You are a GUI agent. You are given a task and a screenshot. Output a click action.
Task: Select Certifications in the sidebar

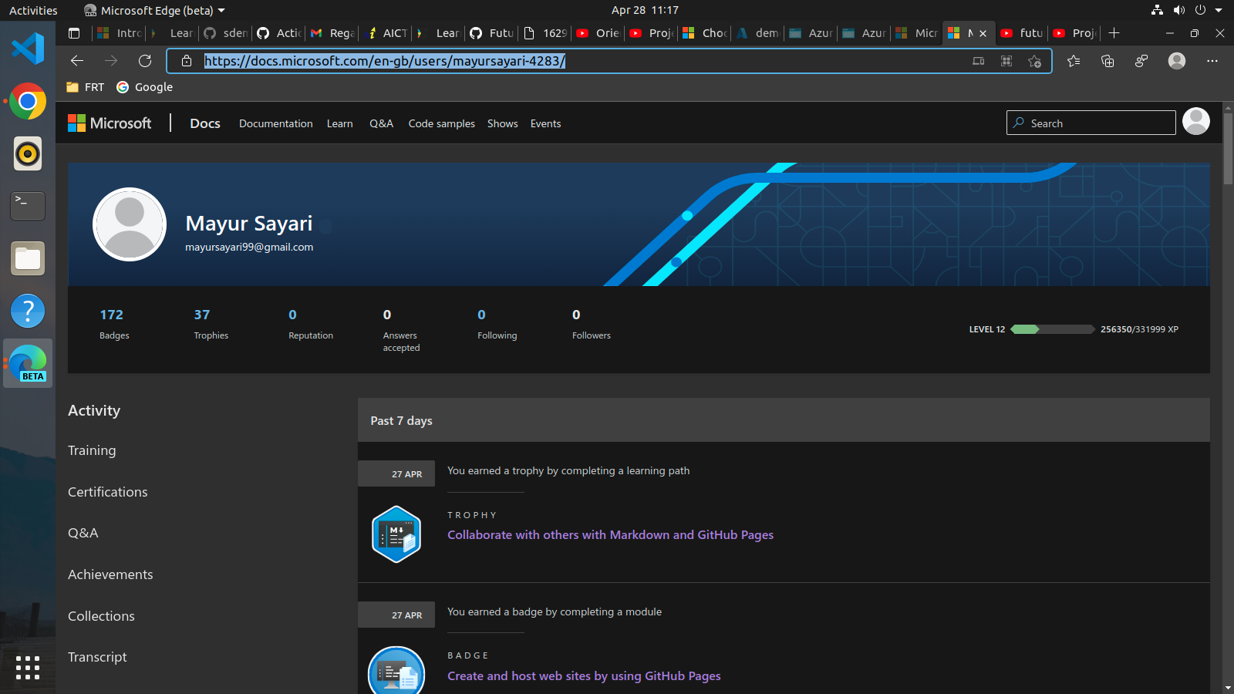[107, 492]
